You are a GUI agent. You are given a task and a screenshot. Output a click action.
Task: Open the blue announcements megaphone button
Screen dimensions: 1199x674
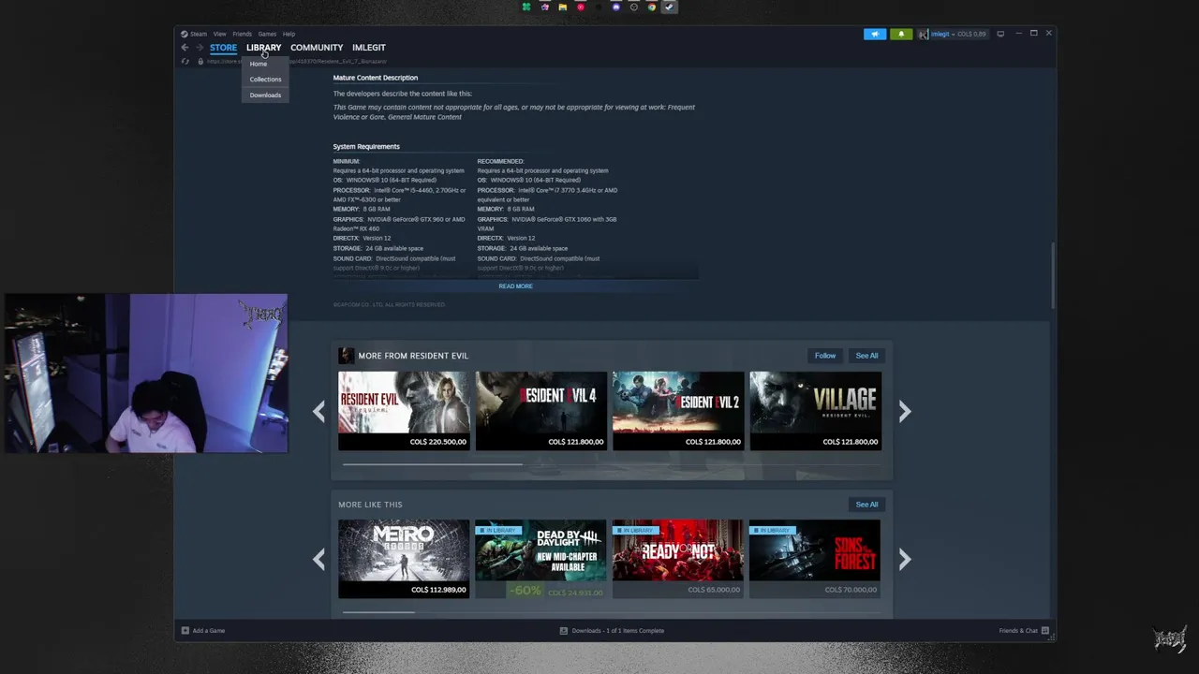click(x=874, y=34)
